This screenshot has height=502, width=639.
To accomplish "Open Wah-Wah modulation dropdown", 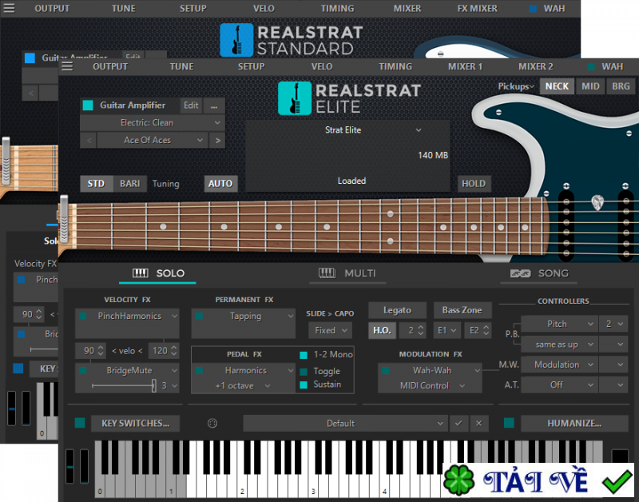I will click(x=435, y=370).
